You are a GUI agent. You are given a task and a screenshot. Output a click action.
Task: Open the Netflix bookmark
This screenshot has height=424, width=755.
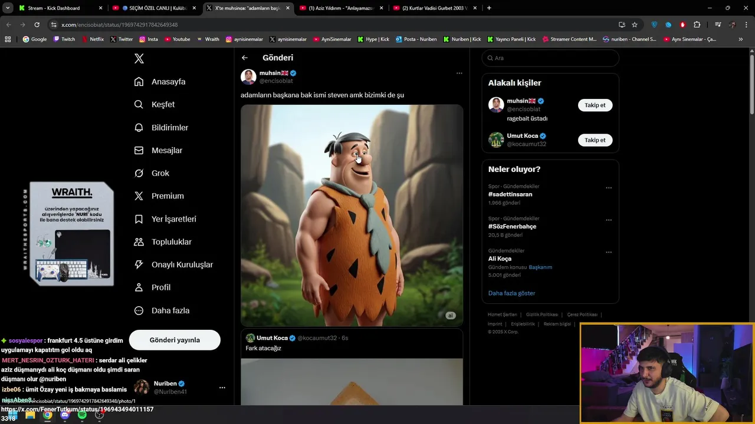click(93, 39)
